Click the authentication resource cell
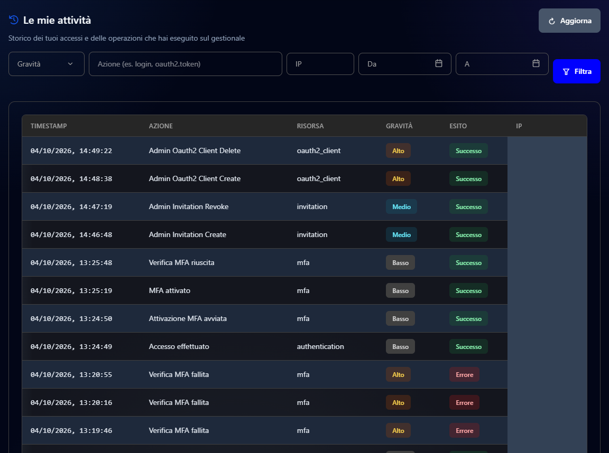609x453 pixels. [x=320, y=346]
